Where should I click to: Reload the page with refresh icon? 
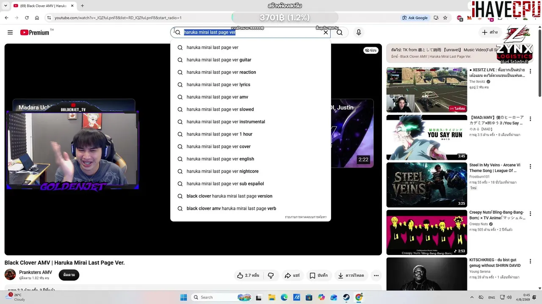click(27, 18)
